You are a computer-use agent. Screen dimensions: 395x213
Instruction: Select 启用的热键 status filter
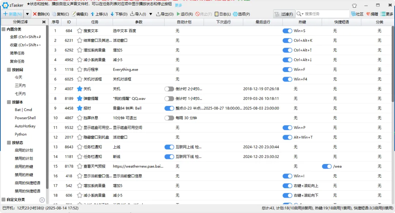24,167
